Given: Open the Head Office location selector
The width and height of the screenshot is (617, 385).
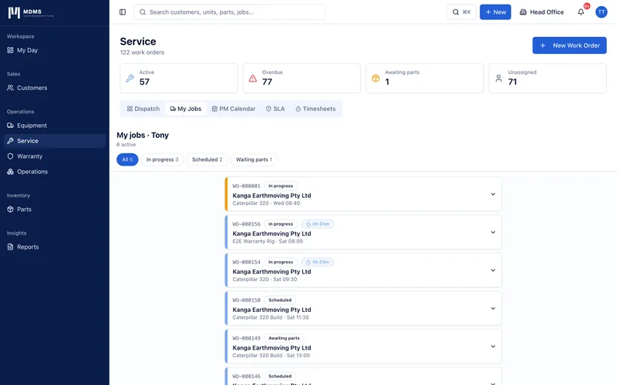Looking at the screenshot, I should tap(541, 12).
